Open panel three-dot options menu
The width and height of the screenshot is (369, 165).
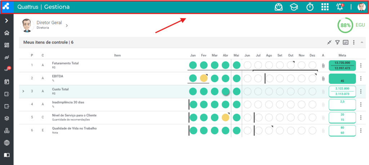354,43
